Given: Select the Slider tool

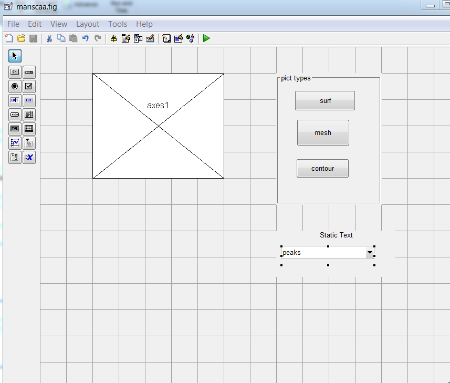Looking at the screenshot, I should click(x=29, y=72).
